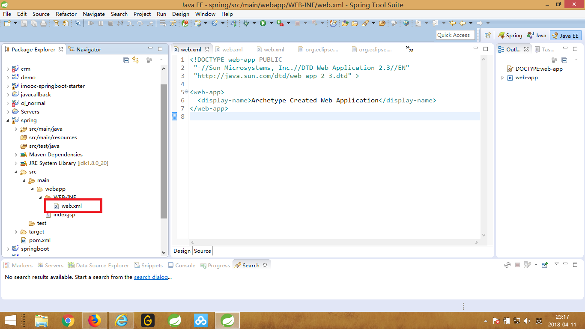
Task: Select DOCTYPE:web-app in Outline
Action: [x=534, y=69]
